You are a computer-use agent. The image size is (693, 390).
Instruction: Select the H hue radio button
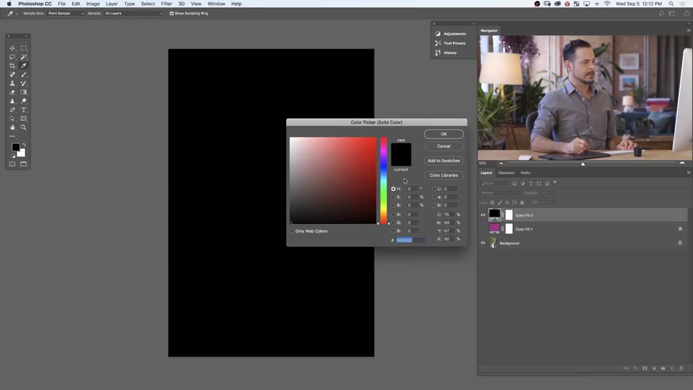point(393,189)
